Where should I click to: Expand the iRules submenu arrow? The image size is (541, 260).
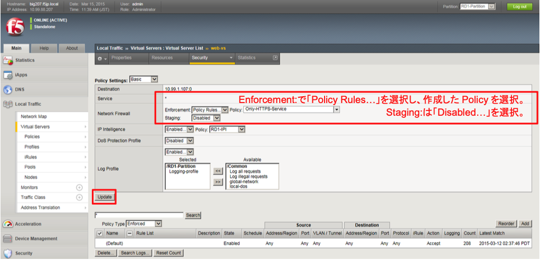point(85,157)
